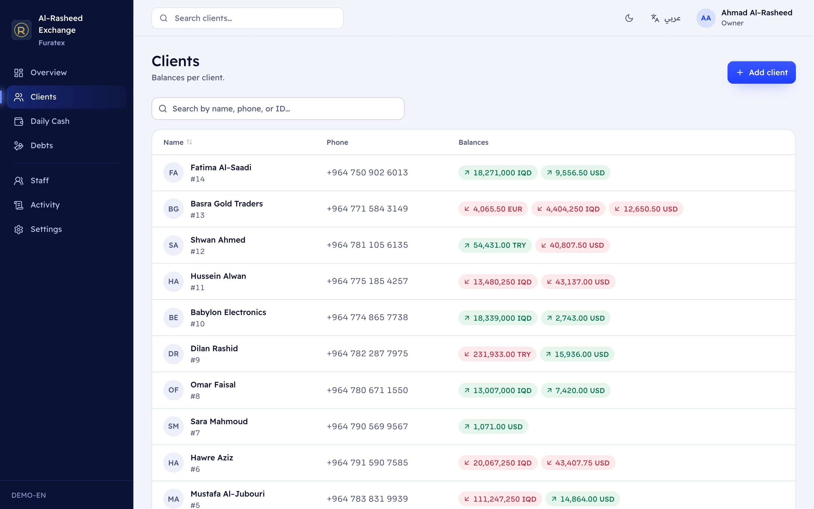This screenshot has width=814, height=509.
Task: Click the FA avatar for Fatima Al-Saadi
Action: (174, 173)
